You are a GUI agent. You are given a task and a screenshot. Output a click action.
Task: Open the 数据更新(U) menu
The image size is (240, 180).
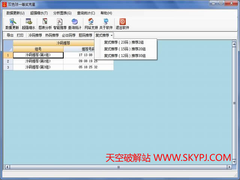[x=15, y=13]
